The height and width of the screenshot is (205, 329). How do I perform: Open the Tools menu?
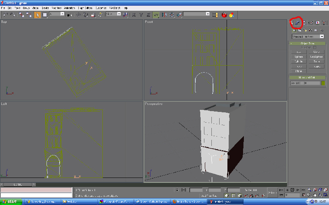pos(17,8)
